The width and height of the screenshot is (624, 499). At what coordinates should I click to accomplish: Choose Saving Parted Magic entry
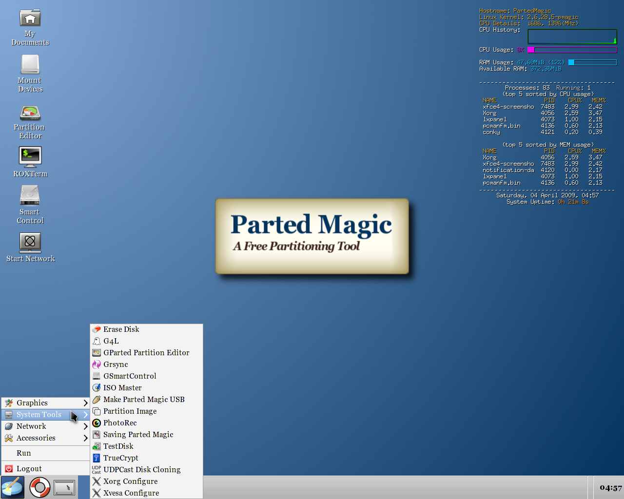click(x=146, y=435)
